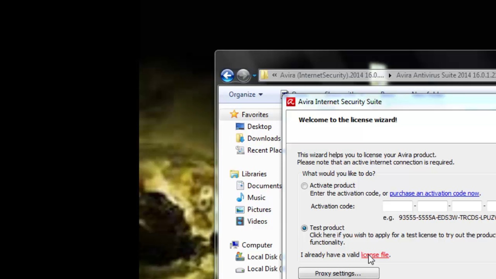Open the Music library icon
The height and width of the screenshot is (279, 496).
[240, 197]
